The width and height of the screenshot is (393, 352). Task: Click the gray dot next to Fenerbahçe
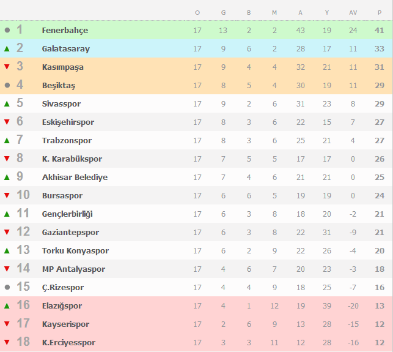7,30
